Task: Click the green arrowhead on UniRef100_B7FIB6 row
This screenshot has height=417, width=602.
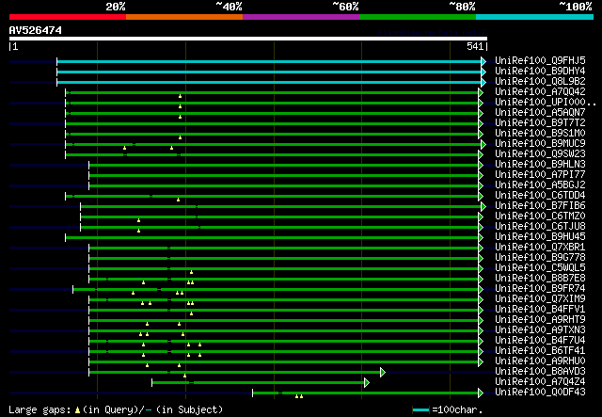Action: click(x=483, y=205)
